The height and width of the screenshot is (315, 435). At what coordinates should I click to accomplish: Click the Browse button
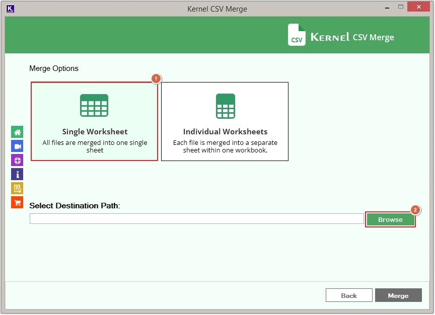point(390,219)
